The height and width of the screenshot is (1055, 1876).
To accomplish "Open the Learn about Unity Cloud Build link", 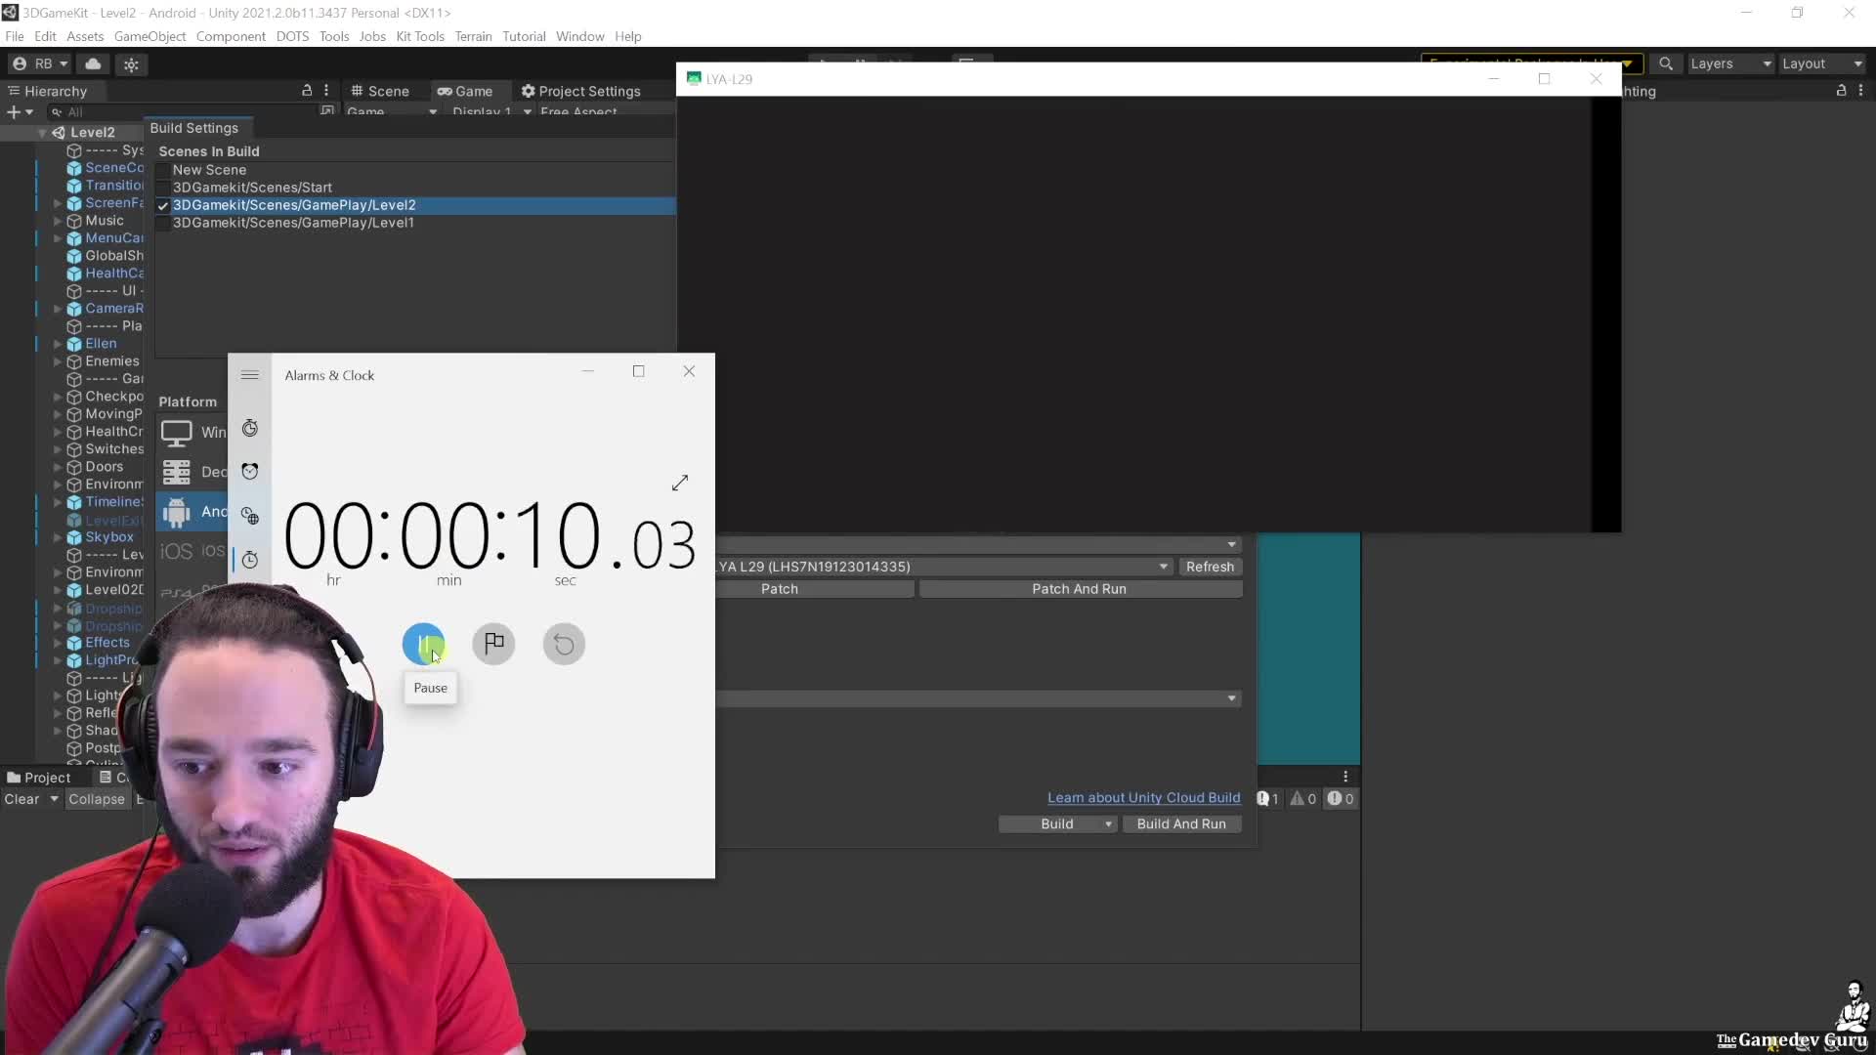I will (1143, 797).
